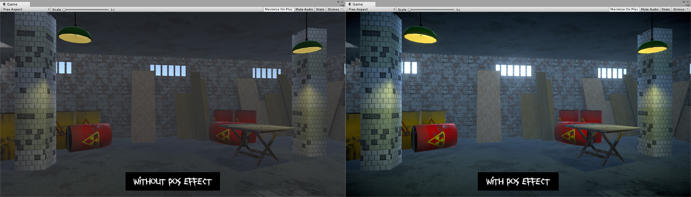Click the 1x scale value in right Game view
Screen dimensions: 691x197
coord(458,10)
